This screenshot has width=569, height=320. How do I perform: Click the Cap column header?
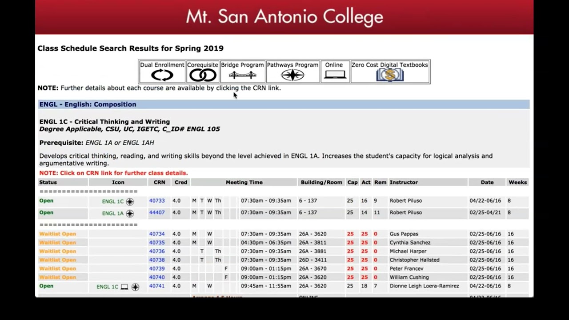click(353, 182)
